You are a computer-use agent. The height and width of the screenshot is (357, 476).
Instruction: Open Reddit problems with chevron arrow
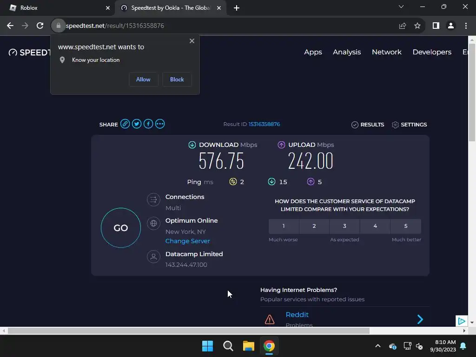420,319
